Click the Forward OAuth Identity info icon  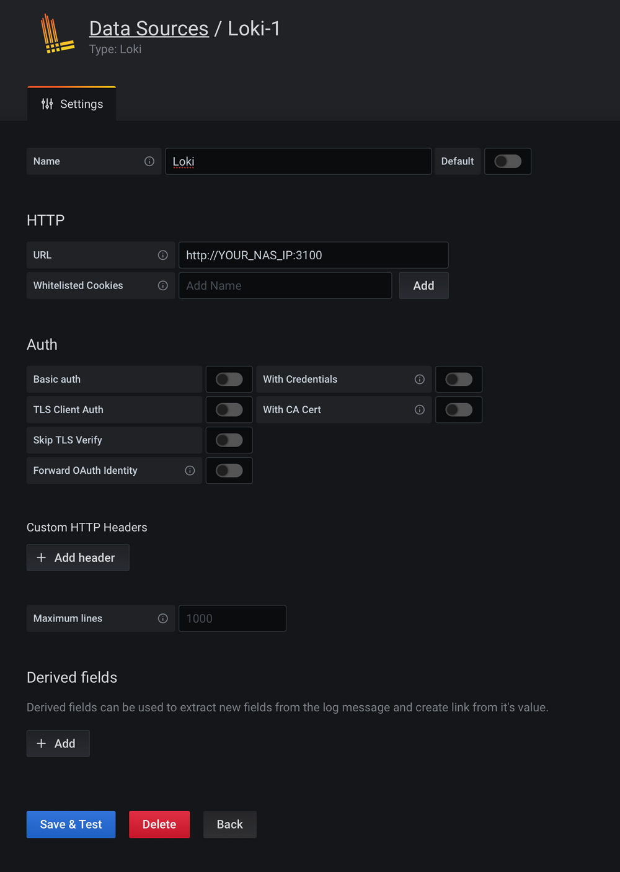(x=190, y=470)
